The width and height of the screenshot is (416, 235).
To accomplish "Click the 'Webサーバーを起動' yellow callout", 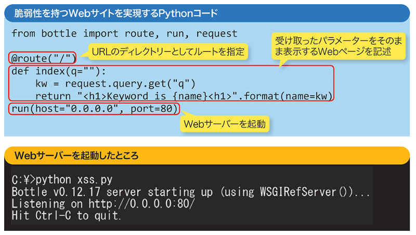I will [x=224, y=124].
